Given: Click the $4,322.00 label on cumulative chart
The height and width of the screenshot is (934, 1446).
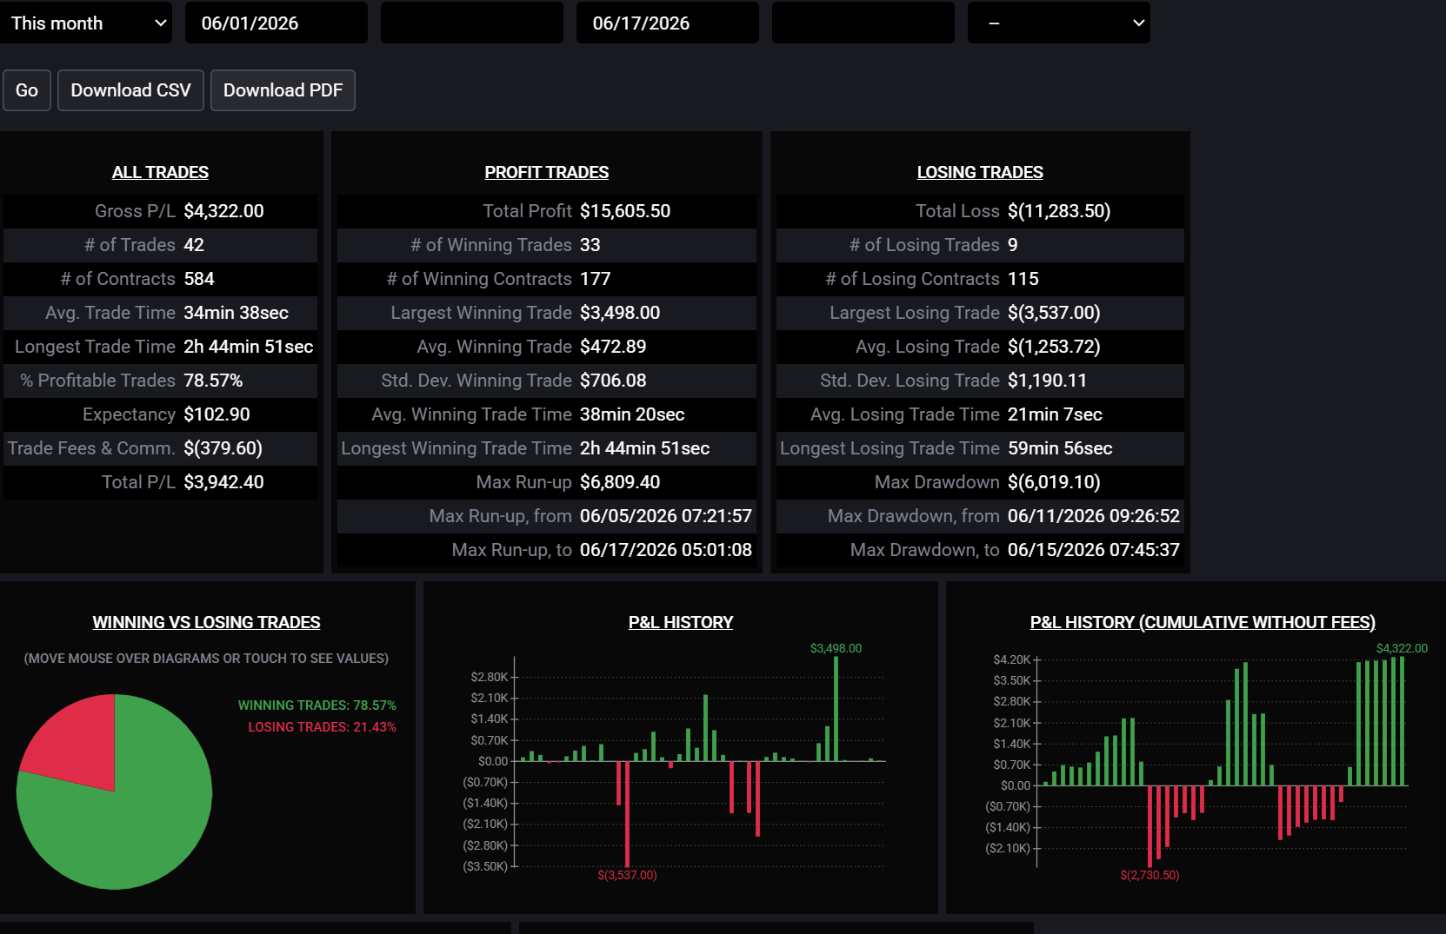Looking at the screenshot, I should click(1402, 648).
